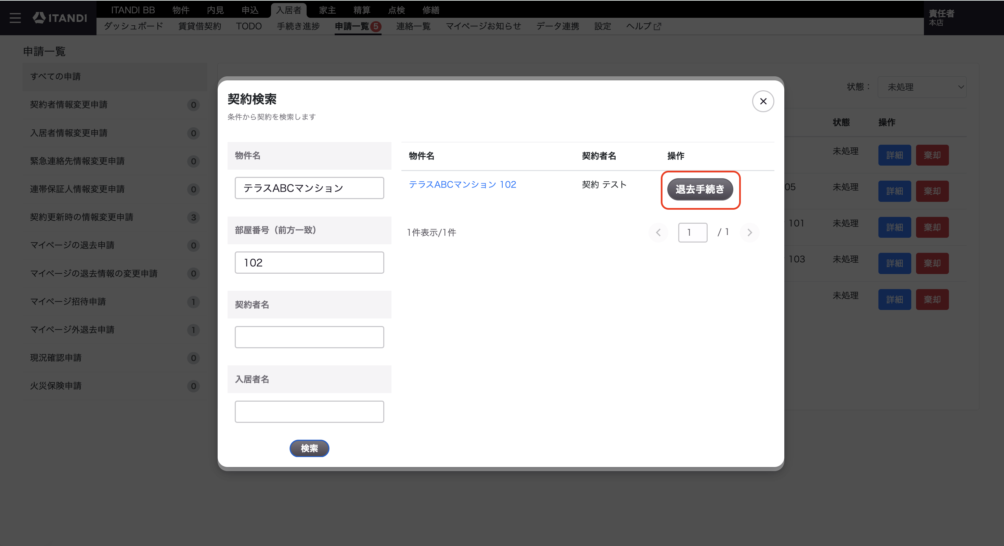1004x546 pixels.
Task: Click the 退去手続き button
Action: (x=700, y=190)
